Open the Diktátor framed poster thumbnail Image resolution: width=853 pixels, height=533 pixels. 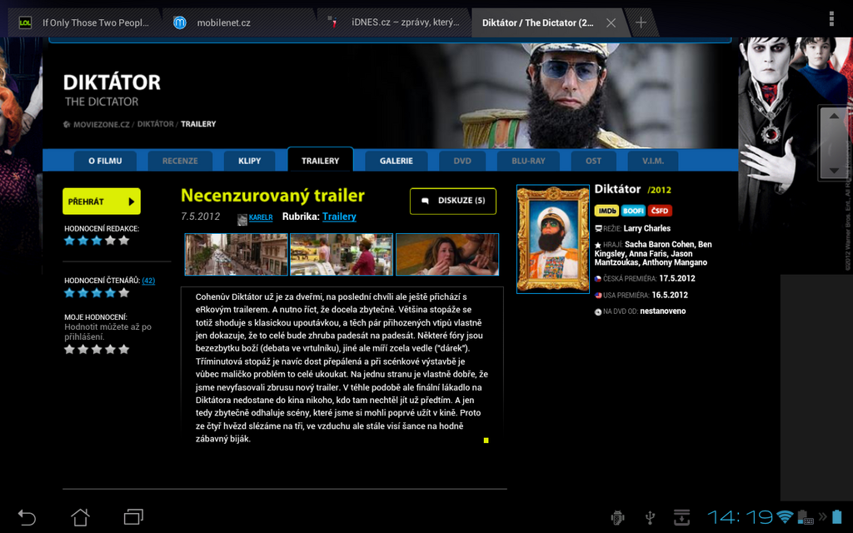coord(552,238)
